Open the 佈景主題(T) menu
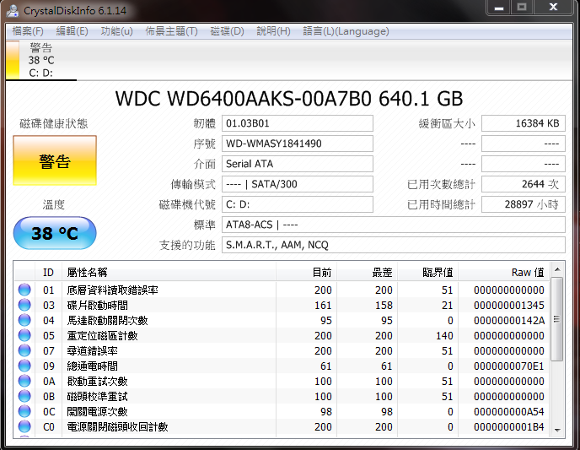Screen dimensions: 580x450 pyautogui.click(x=172, y=31)
